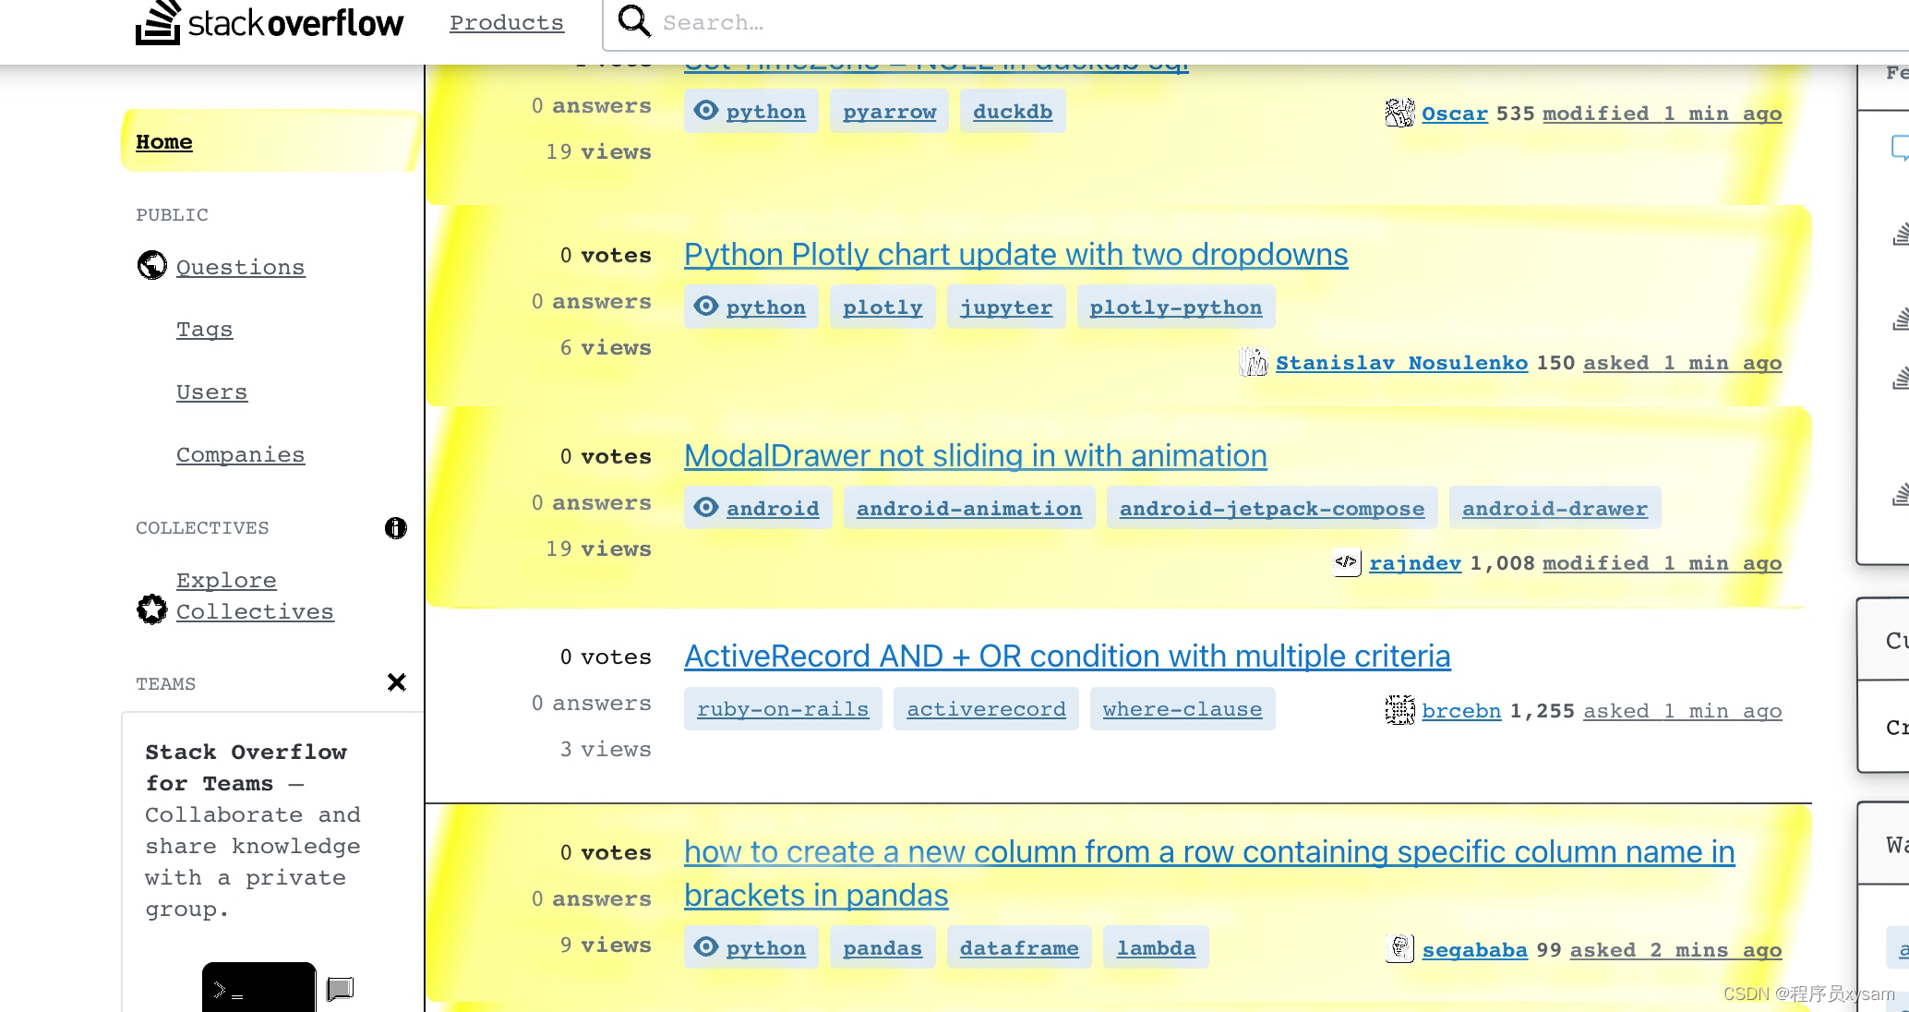Open the Python Plotly dropdowns question
The image size is (1909, 1012).
point(1015,255)
